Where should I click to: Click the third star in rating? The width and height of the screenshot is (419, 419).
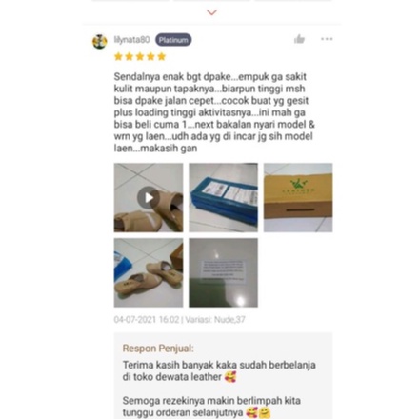coord(140,56)
